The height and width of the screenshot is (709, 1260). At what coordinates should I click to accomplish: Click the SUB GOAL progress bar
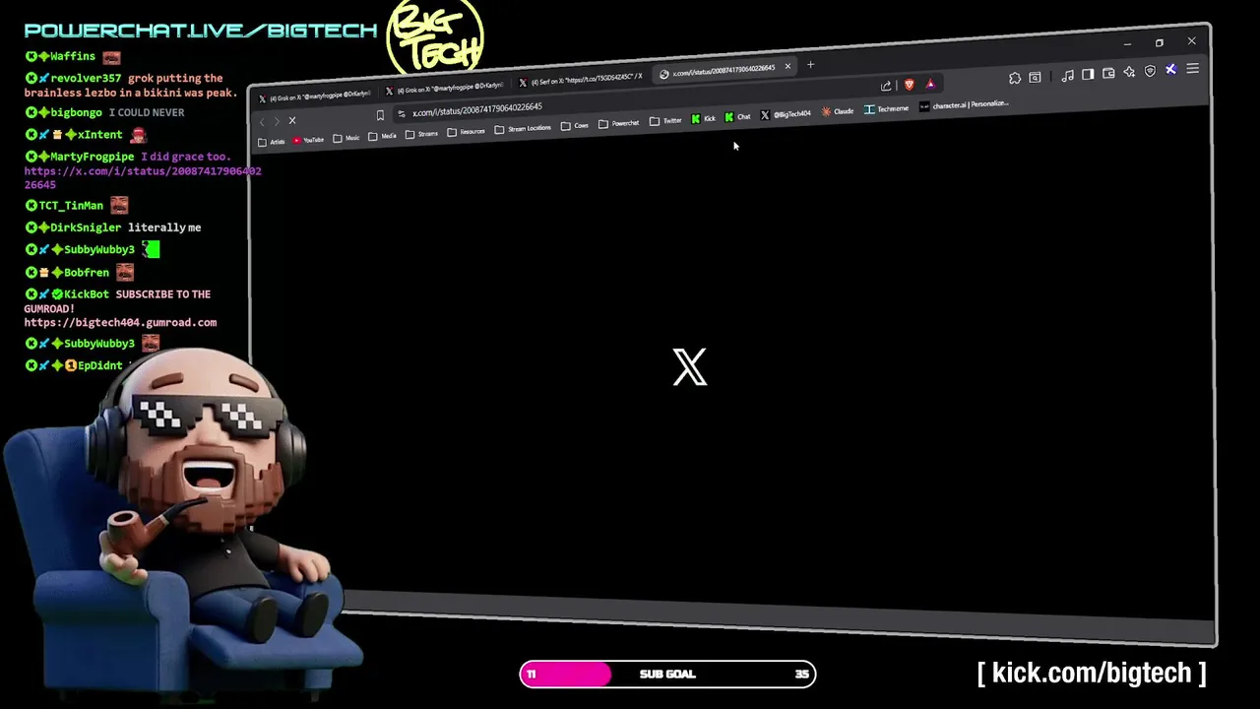667,674
